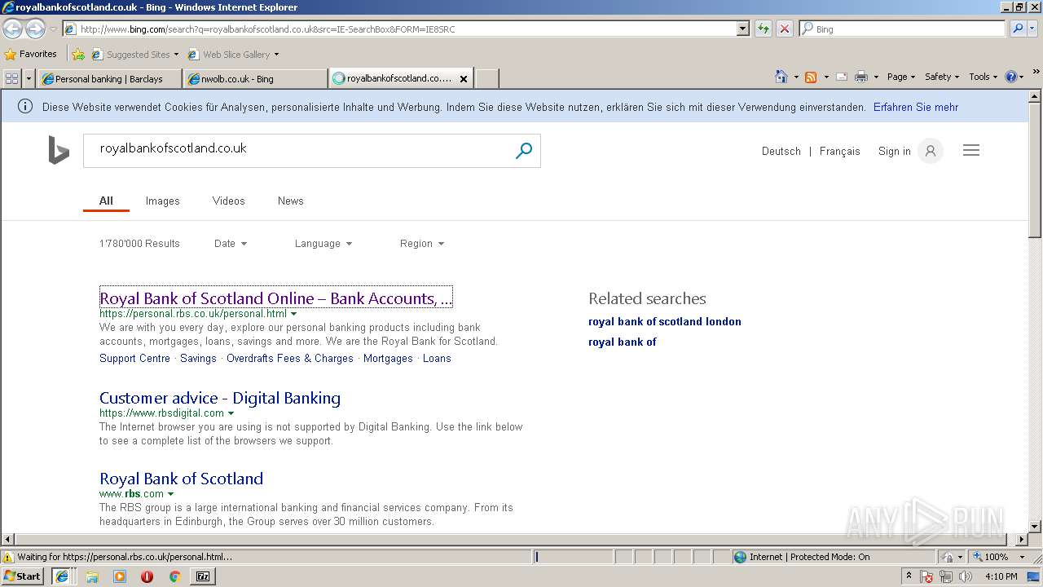Select the Videos search tab
1043x587 pixels.
pyautogui.click(x=228, y=201)
